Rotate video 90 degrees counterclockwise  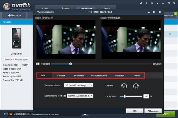tap(124, 86)
